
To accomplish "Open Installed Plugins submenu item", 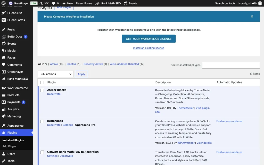I will coord(13,140).
